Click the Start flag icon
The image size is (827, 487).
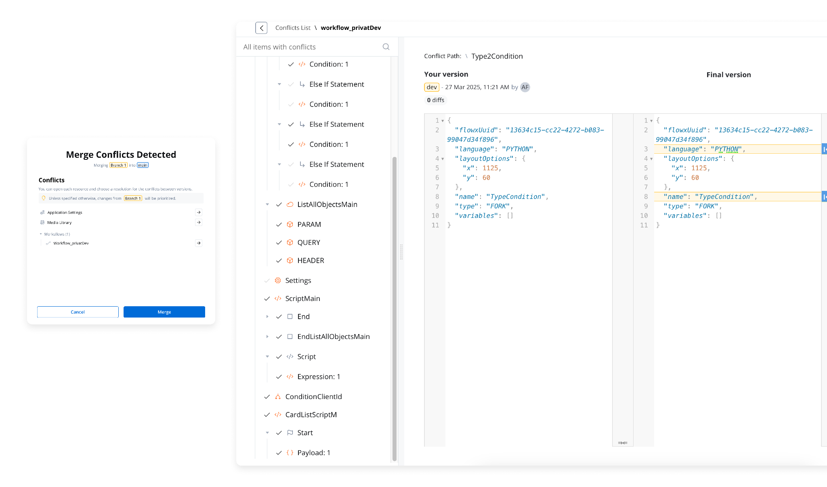click(290, 433)
